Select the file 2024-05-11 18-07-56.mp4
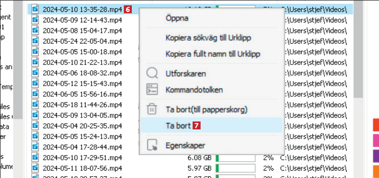Image resolution: width=379 pixels, height=178 pixels. (x=82, y=168)
